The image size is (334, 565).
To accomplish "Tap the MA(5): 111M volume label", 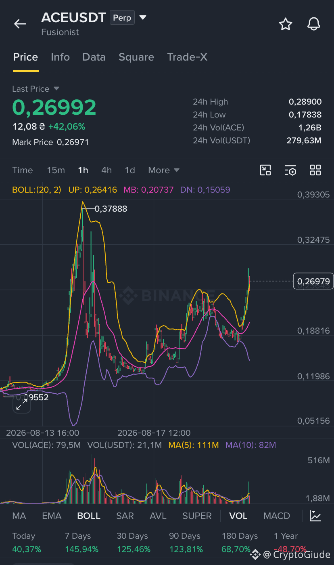I will 193,445.
